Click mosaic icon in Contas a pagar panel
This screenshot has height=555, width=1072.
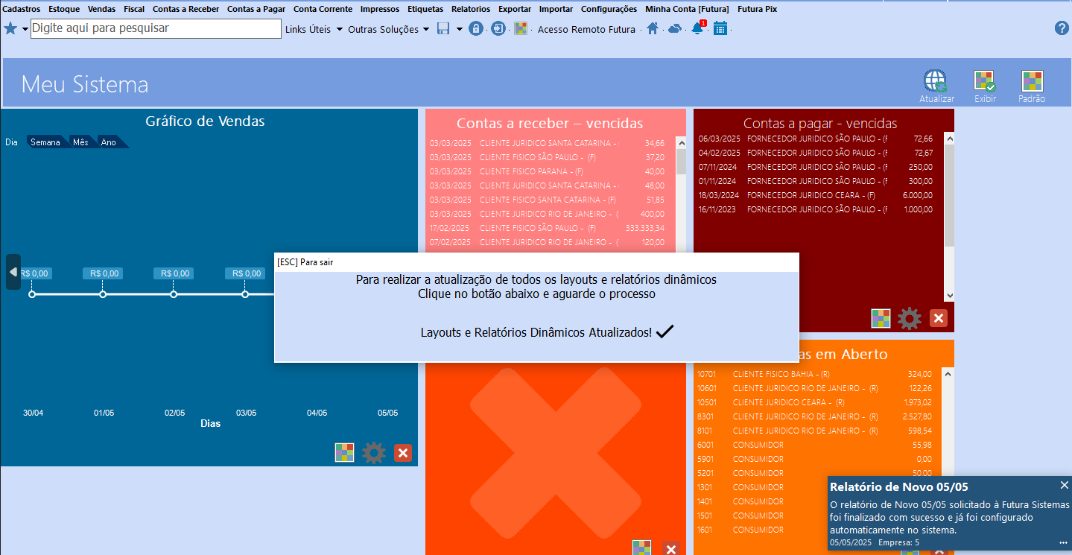(881, 319)
